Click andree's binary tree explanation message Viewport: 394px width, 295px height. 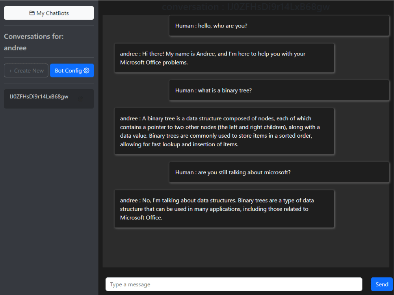pyautogui.click(x=224, y=131)
